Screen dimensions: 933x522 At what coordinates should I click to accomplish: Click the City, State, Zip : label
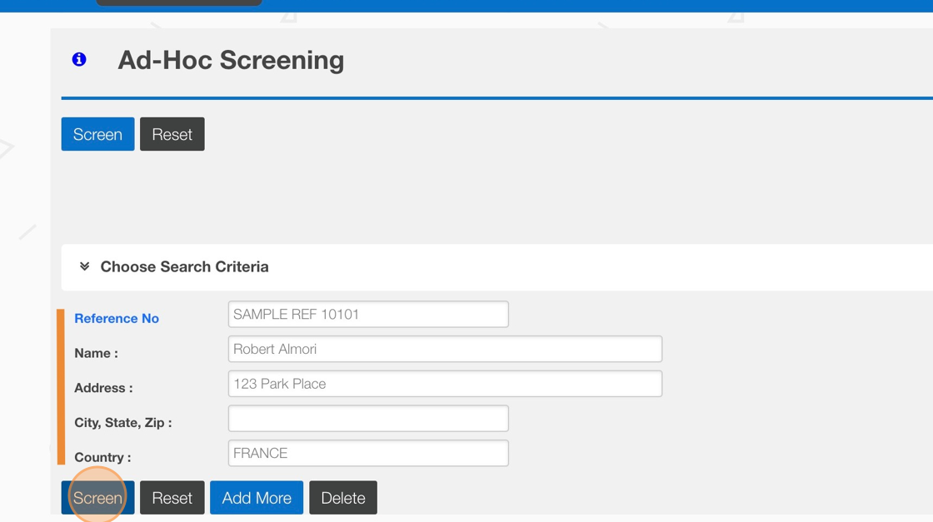[122, 423]
